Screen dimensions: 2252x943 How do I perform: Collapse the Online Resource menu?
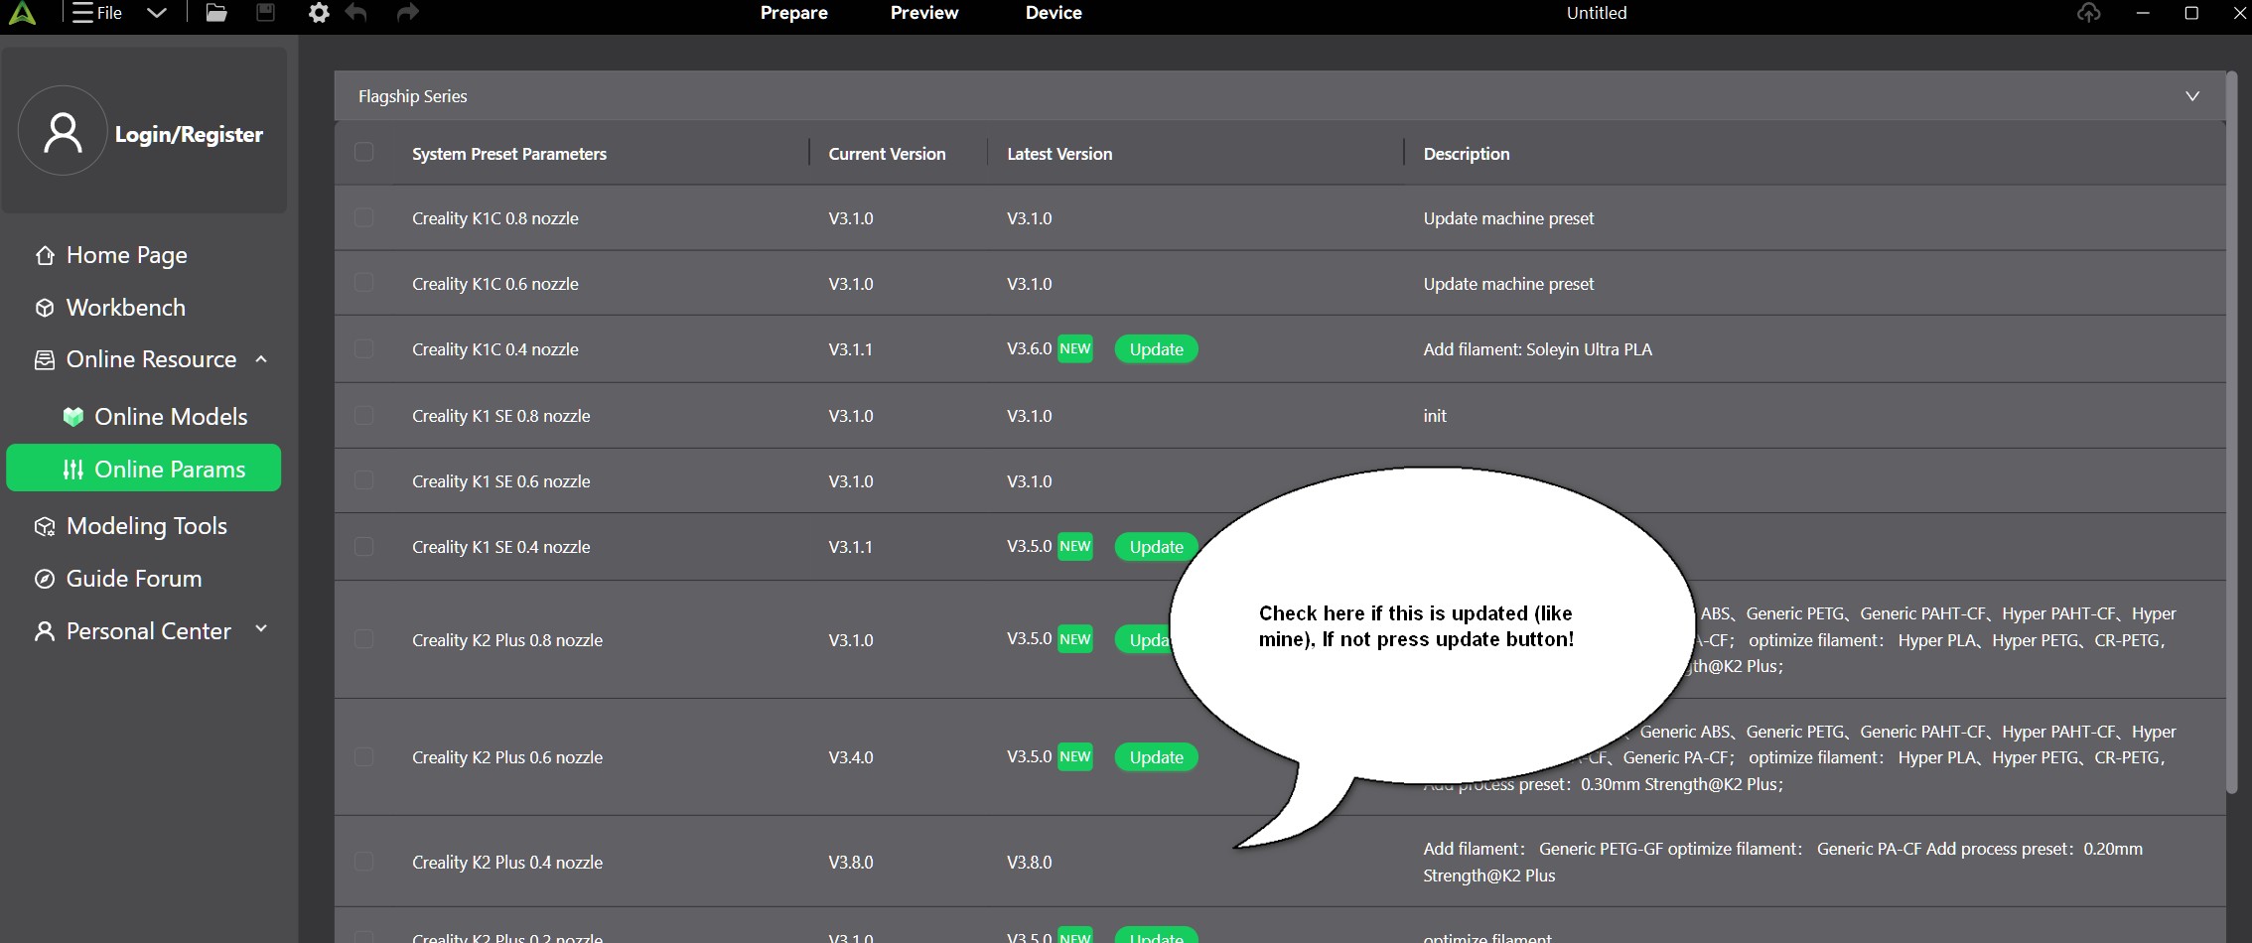coord(261,359)
